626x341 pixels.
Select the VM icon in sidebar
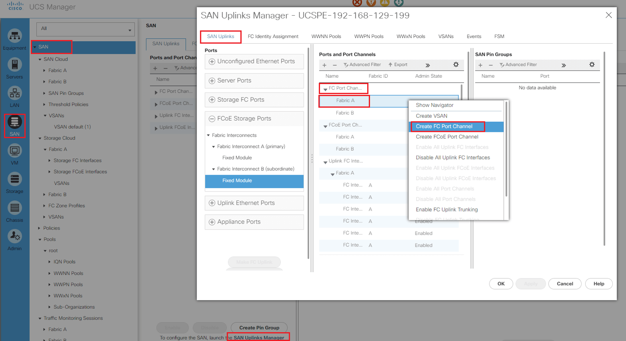pyautogui.click(x=14, y=154)
